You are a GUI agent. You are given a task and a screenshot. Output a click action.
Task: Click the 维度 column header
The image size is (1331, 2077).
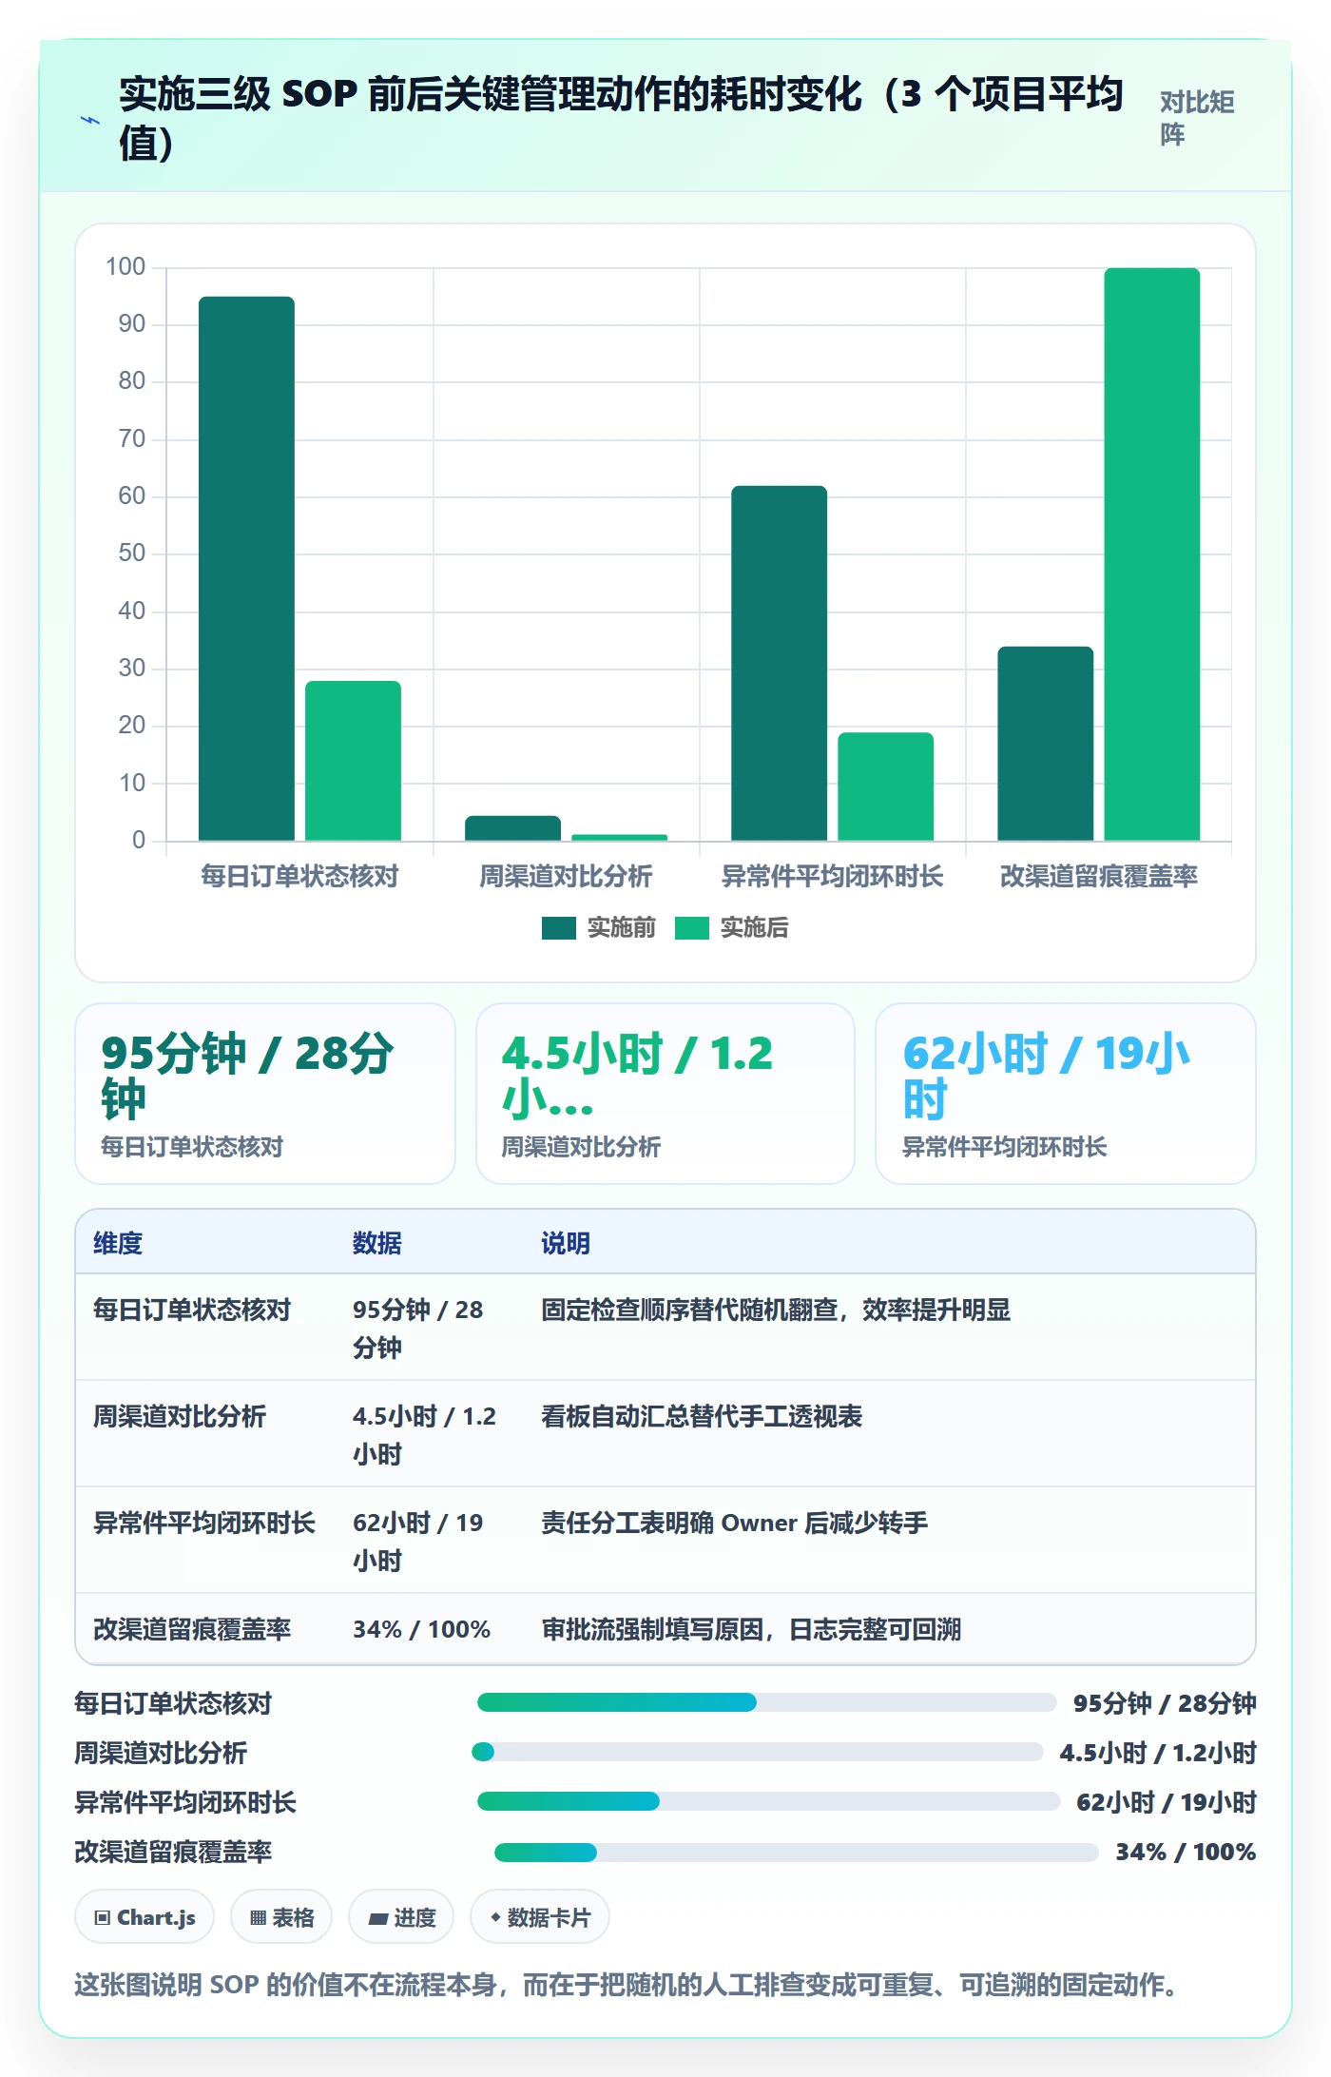coord(118,1243)
